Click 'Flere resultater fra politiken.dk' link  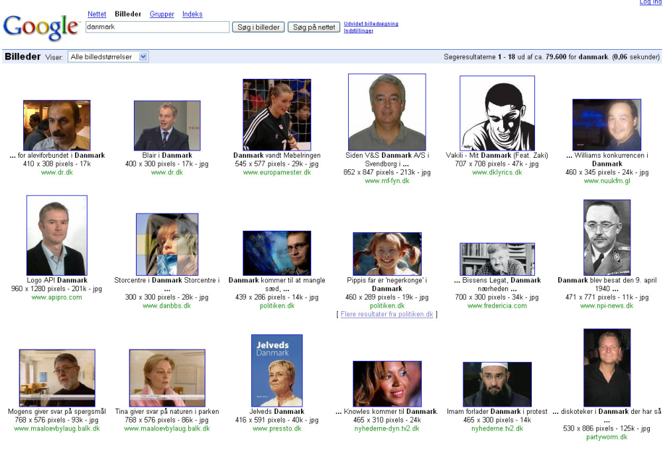pyautogui.click(x=387, y=314)
